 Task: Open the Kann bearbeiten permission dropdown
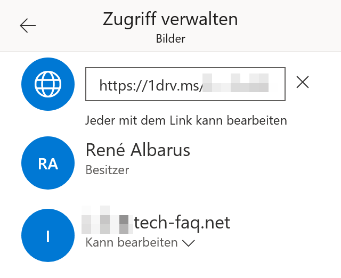(x=140, y=242)
